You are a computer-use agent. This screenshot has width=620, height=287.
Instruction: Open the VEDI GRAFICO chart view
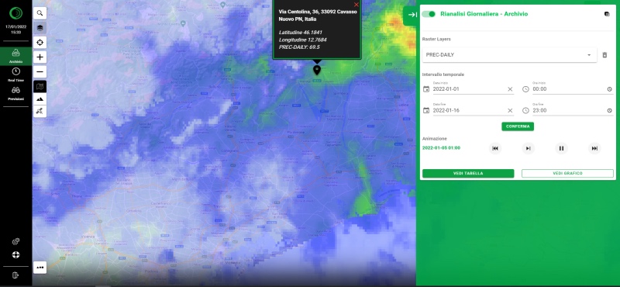click(x=567, y=174)
